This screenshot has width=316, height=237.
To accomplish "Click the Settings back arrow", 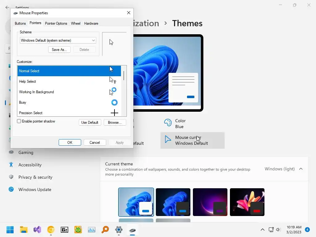I will pyautogui.click(x=7, y=7).
